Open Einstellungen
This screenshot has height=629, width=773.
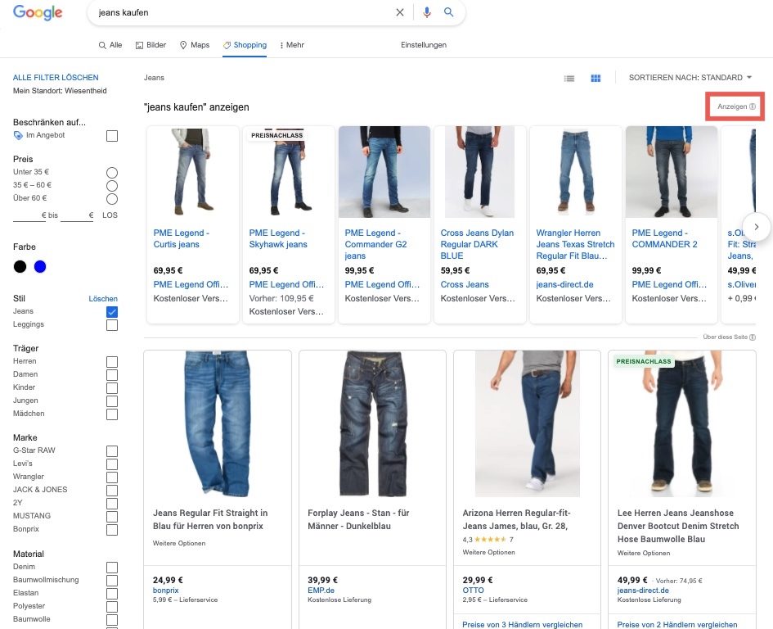click(x=424, y=45)
